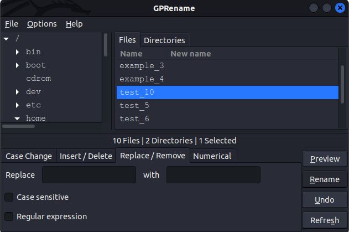The width and height of the screenshot is (349, 232).
Task: Click the Undo button
Action: point(325,200)
